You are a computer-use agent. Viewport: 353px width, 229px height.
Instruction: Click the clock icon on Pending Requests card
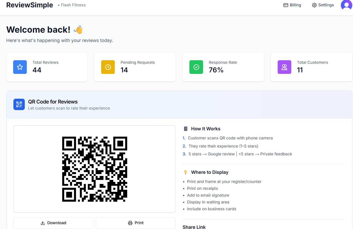(x=108, y=67)
